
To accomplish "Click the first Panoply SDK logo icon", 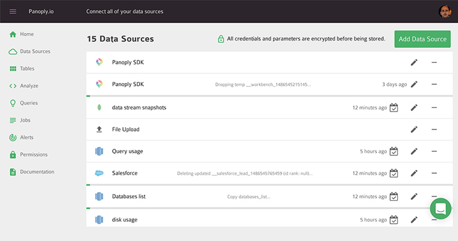I will click(99, 62).
